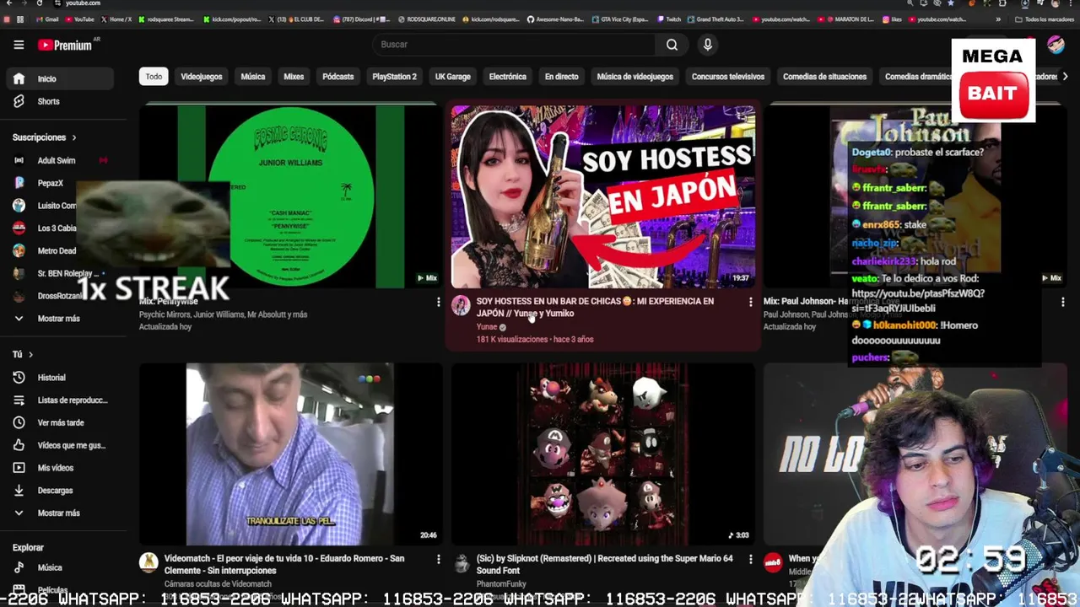Viewport: 1080px width, 607px height.
Task: Go to Inicio in sidebar
Action: (59, 78)
